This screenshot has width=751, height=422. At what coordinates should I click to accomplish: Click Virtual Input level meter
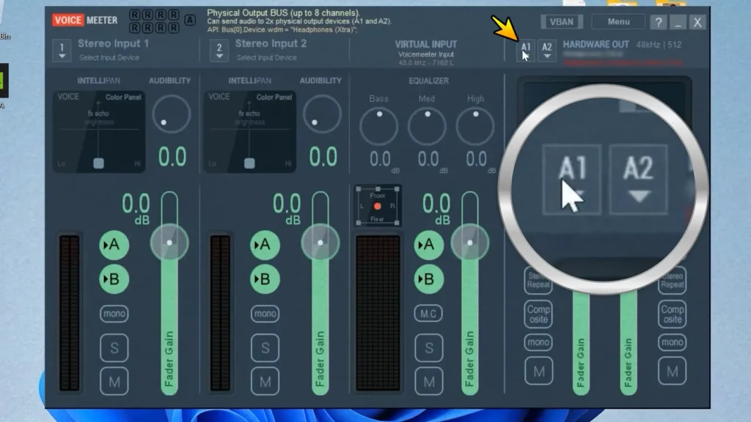point(378,313)
